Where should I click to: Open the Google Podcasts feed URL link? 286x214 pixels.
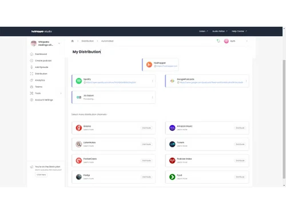211,83
